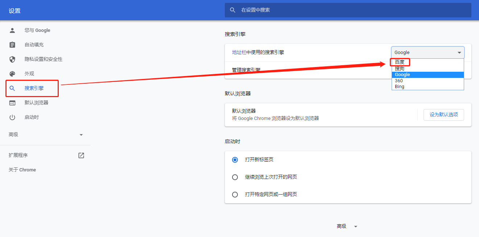
Task: Click the 设为默认选项 button
Action: 444,115
